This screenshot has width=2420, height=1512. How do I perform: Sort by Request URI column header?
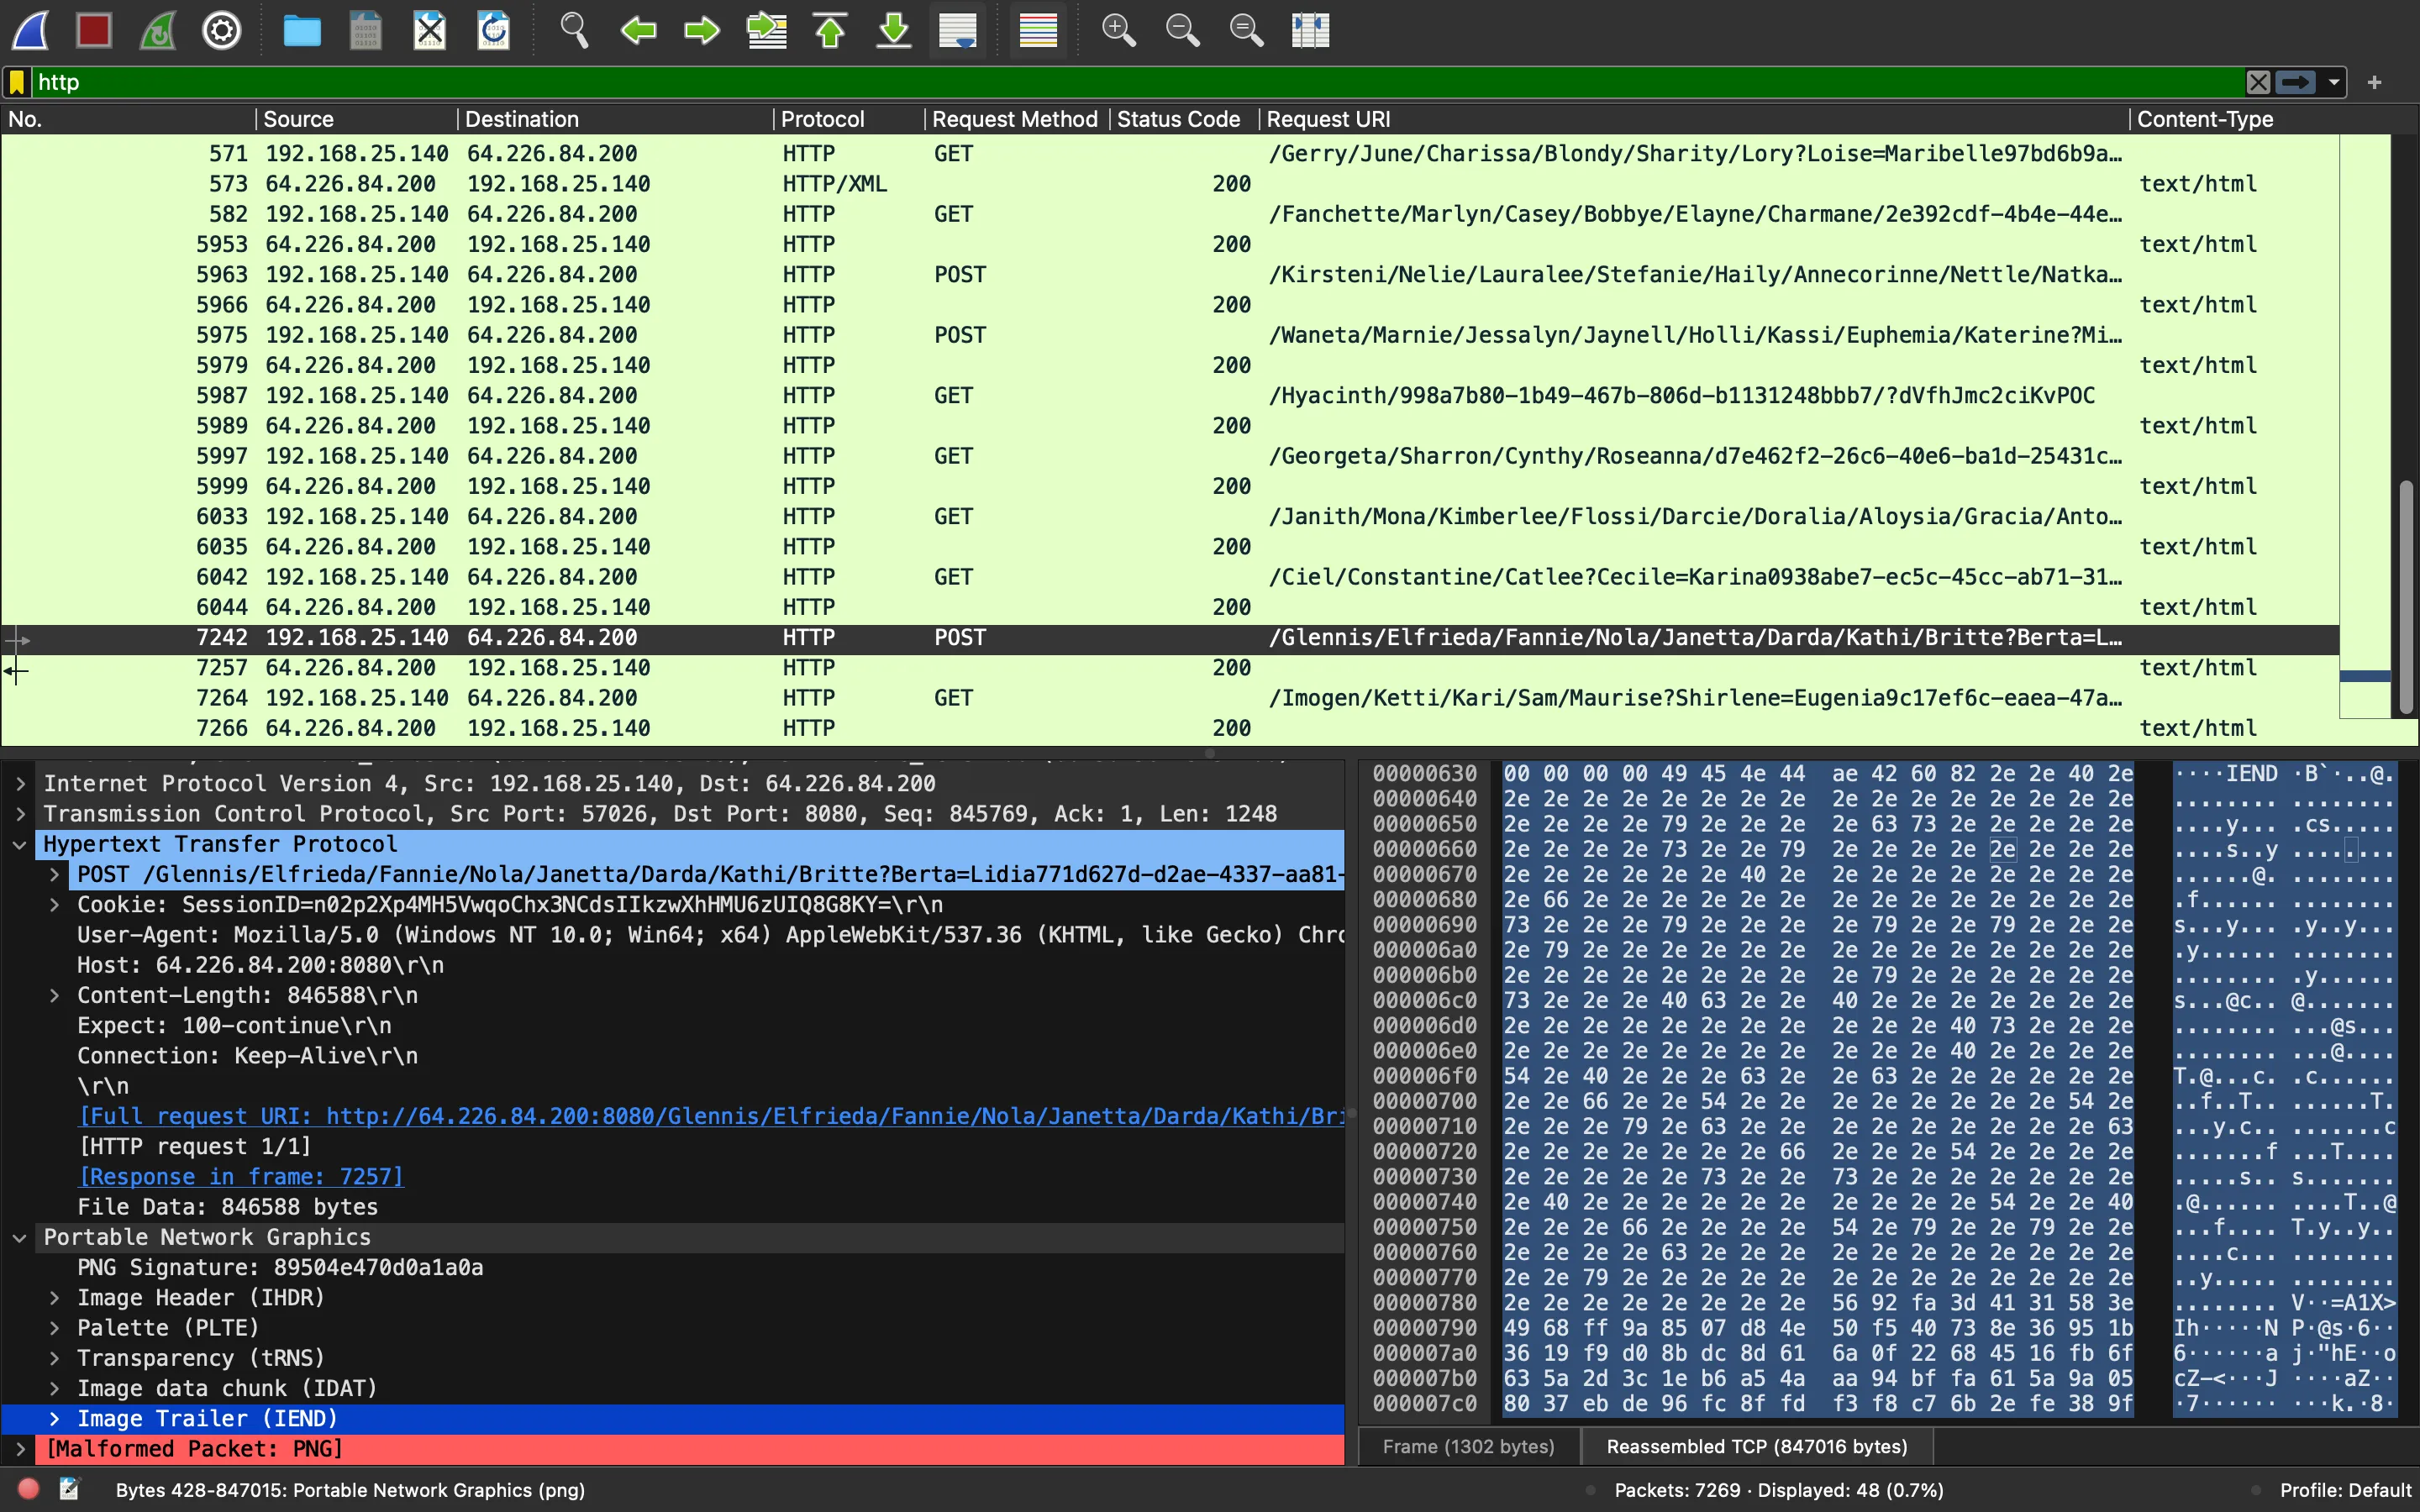[x=1693, y=119]
